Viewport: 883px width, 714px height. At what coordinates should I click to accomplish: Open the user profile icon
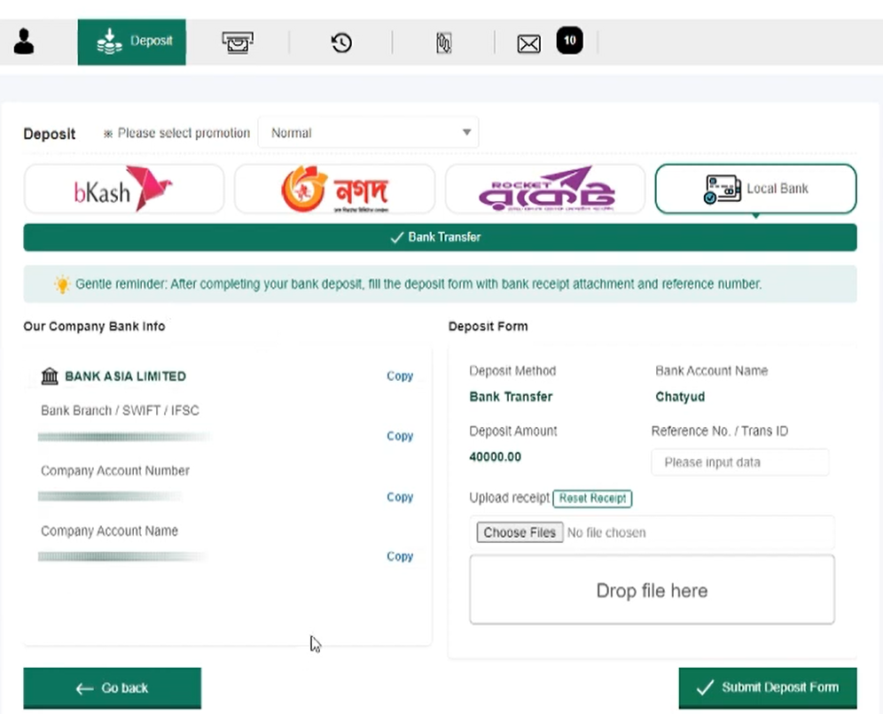click(24, 42)
